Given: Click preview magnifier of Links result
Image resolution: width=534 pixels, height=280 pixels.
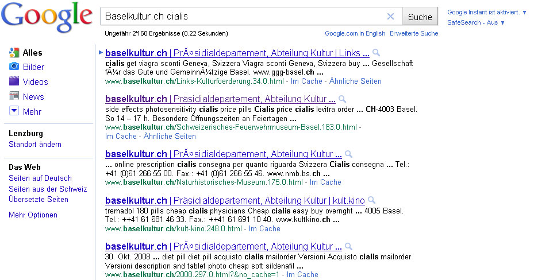Looking at the screenshot, I should (376, 52).
